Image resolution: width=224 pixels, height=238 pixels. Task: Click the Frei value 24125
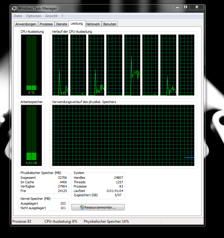62,191
